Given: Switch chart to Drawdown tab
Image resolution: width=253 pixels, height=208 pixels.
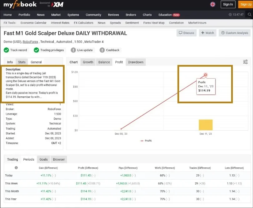Looking at the screenshot, I should (x=136, y=62).
